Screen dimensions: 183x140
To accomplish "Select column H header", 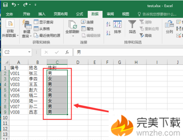I will pyautogui.click(x=136, y=62).
